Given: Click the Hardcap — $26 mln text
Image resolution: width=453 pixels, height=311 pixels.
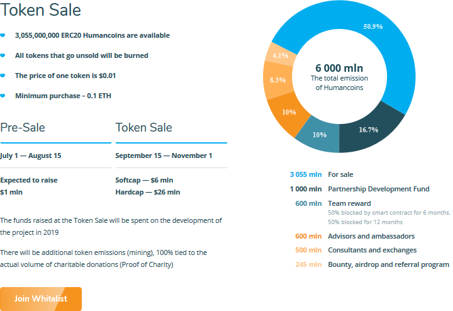Looking at the screenshot, I should point(148,192).
